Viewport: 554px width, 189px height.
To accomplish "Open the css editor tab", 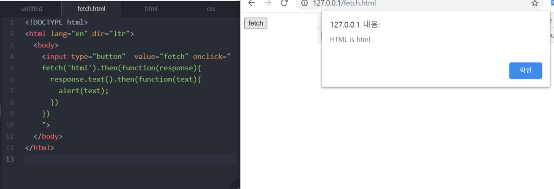I will pos(211,9).
